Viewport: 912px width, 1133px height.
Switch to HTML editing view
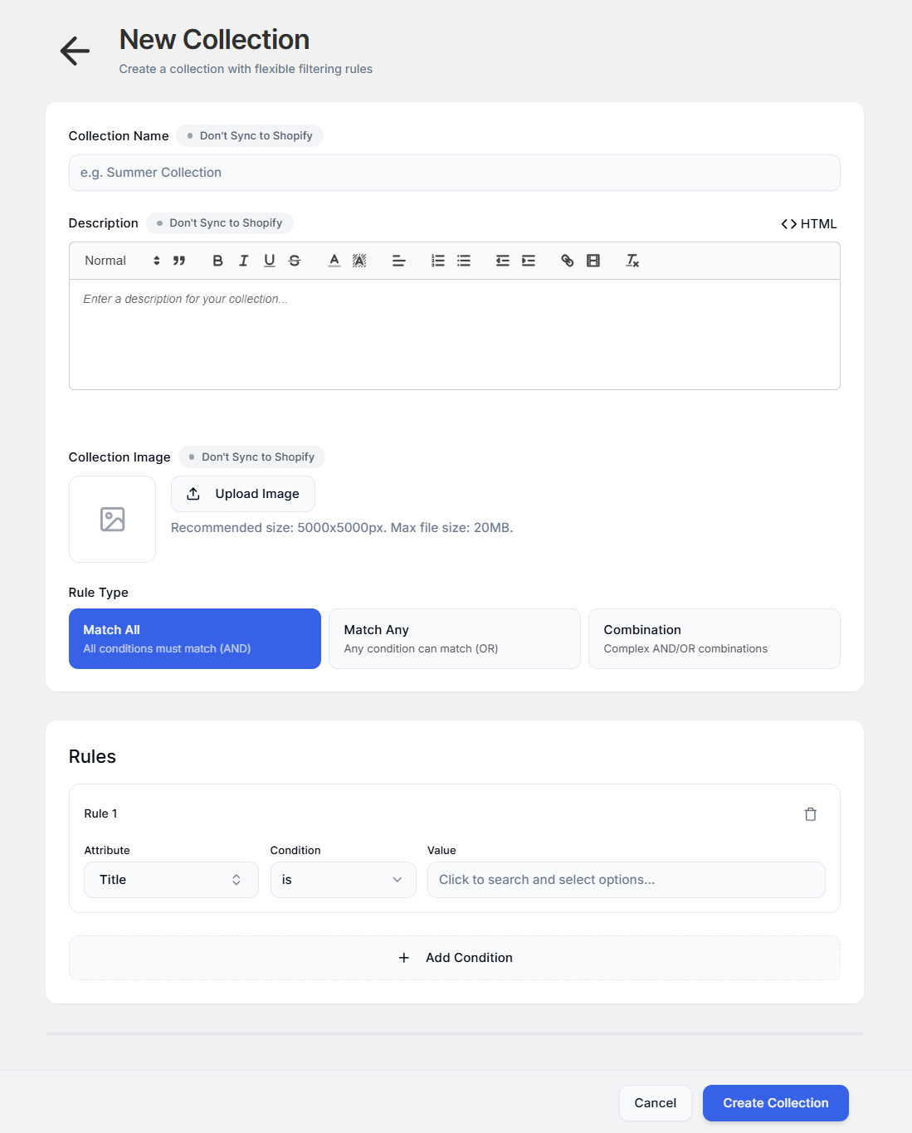(808, 223)
